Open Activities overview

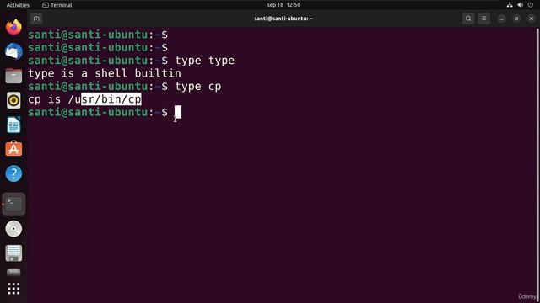18,5
